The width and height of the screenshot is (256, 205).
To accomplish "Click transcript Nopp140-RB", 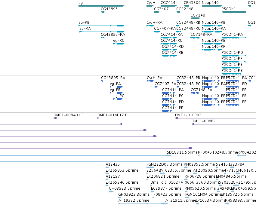I will pyautogui.click(x=214, y=23).
